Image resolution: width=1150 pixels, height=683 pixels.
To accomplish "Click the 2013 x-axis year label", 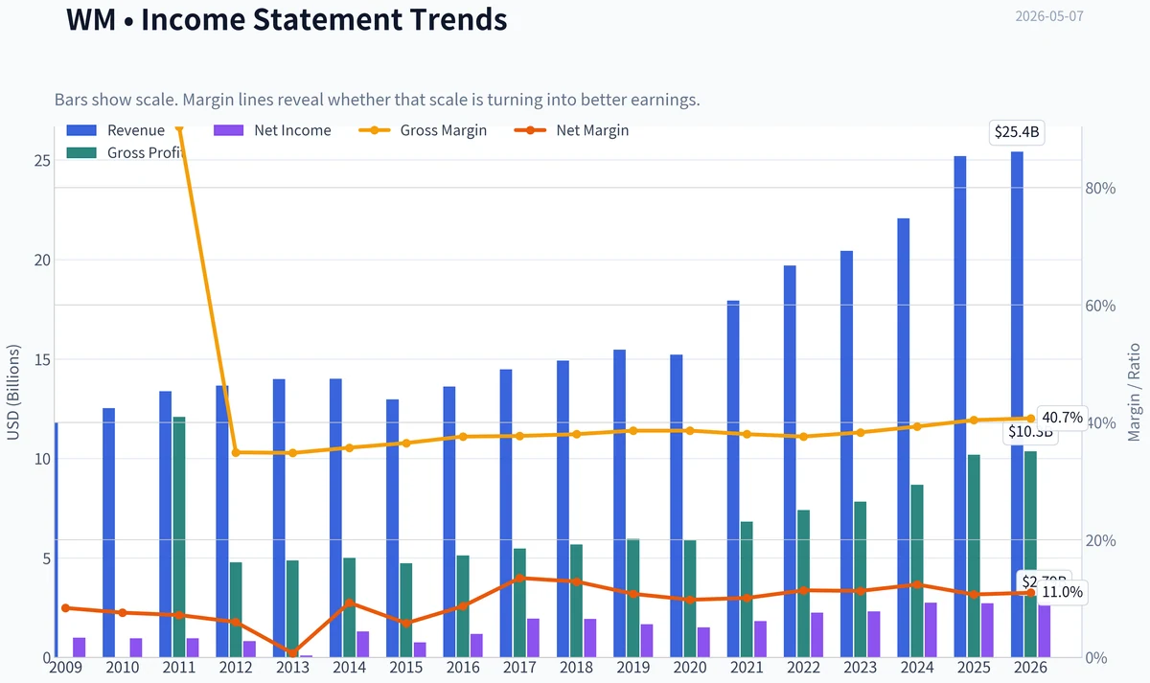I will (x=292, y=668).
